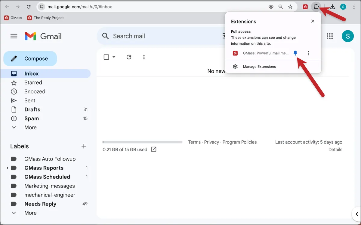Open the Extensions puzzle-piece menu
The height and width of the screenshot is (225, 361).
[x=316, y=7]
